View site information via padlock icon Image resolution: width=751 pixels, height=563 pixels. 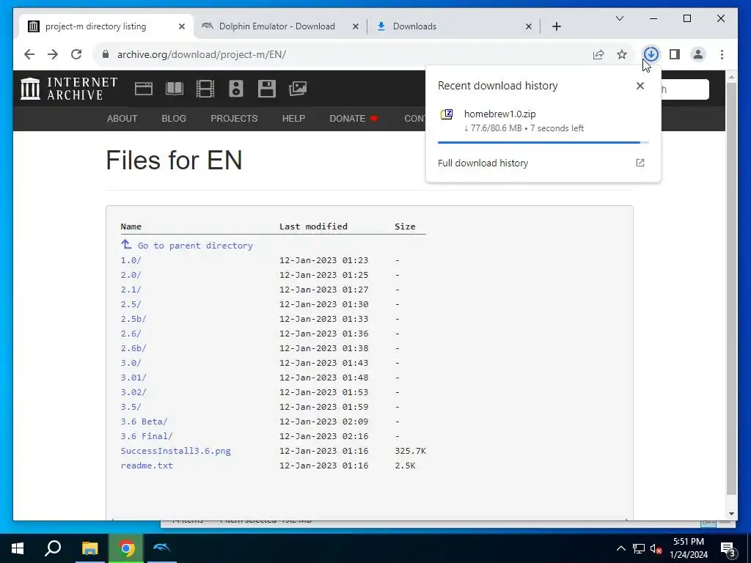pos(106,54)
